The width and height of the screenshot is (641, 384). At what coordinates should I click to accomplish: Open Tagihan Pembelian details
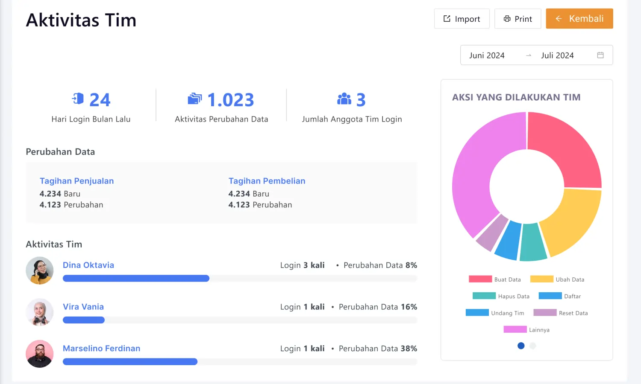[x=267, y=181]
